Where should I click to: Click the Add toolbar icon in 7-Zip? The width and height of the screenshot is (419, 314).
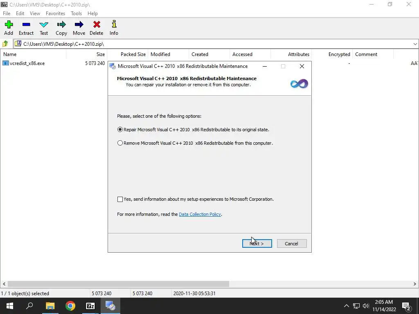[9, 25]
